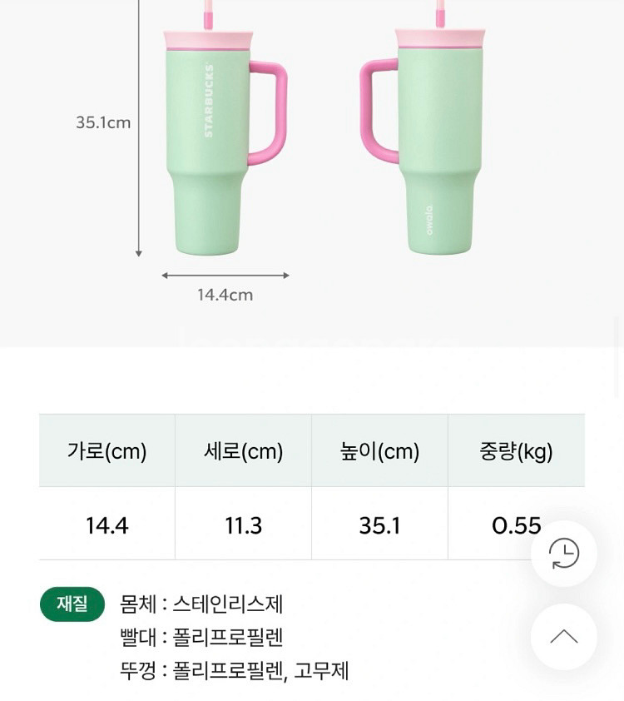Select the 몸체 : 스테인리스제 text line
Image resolution: width=624 pixels, height=701 pixels.
201,604
